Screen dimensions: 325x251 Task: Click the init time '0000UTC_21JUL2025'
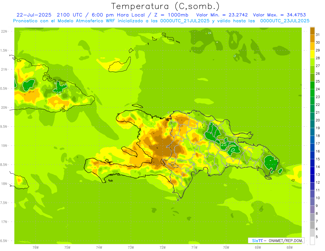(185, 21)
